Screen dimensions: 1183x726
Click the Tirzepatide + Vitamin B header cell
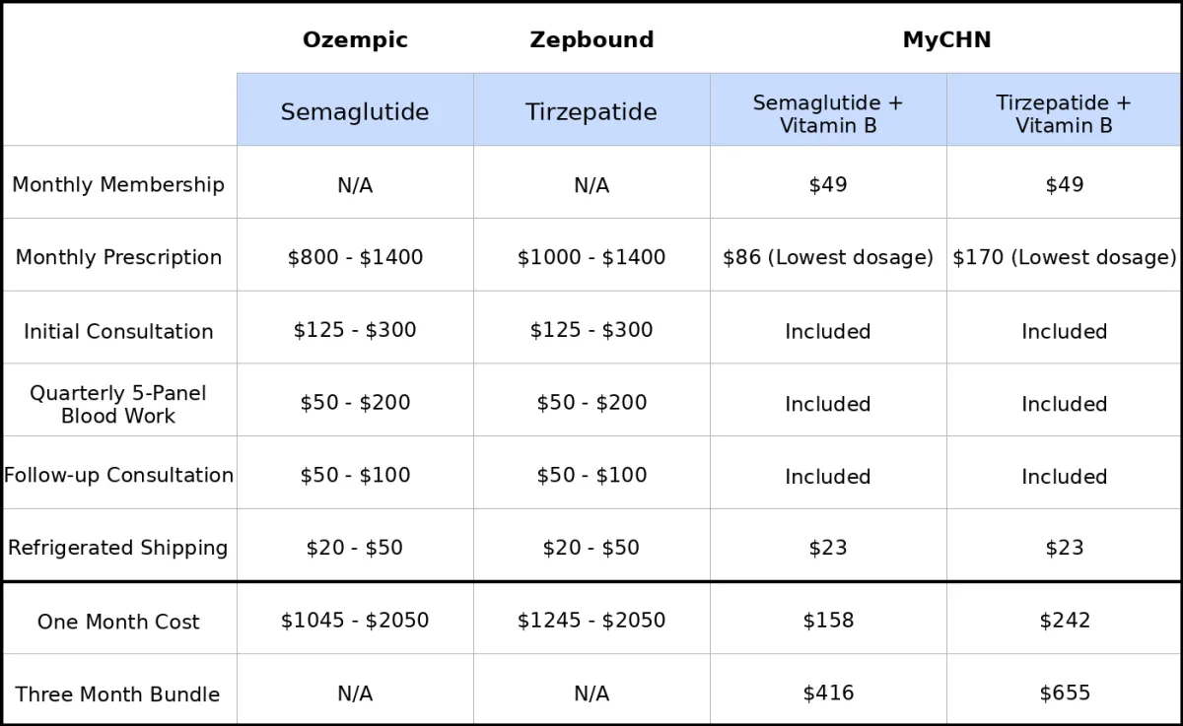(x=1064, y=109)
